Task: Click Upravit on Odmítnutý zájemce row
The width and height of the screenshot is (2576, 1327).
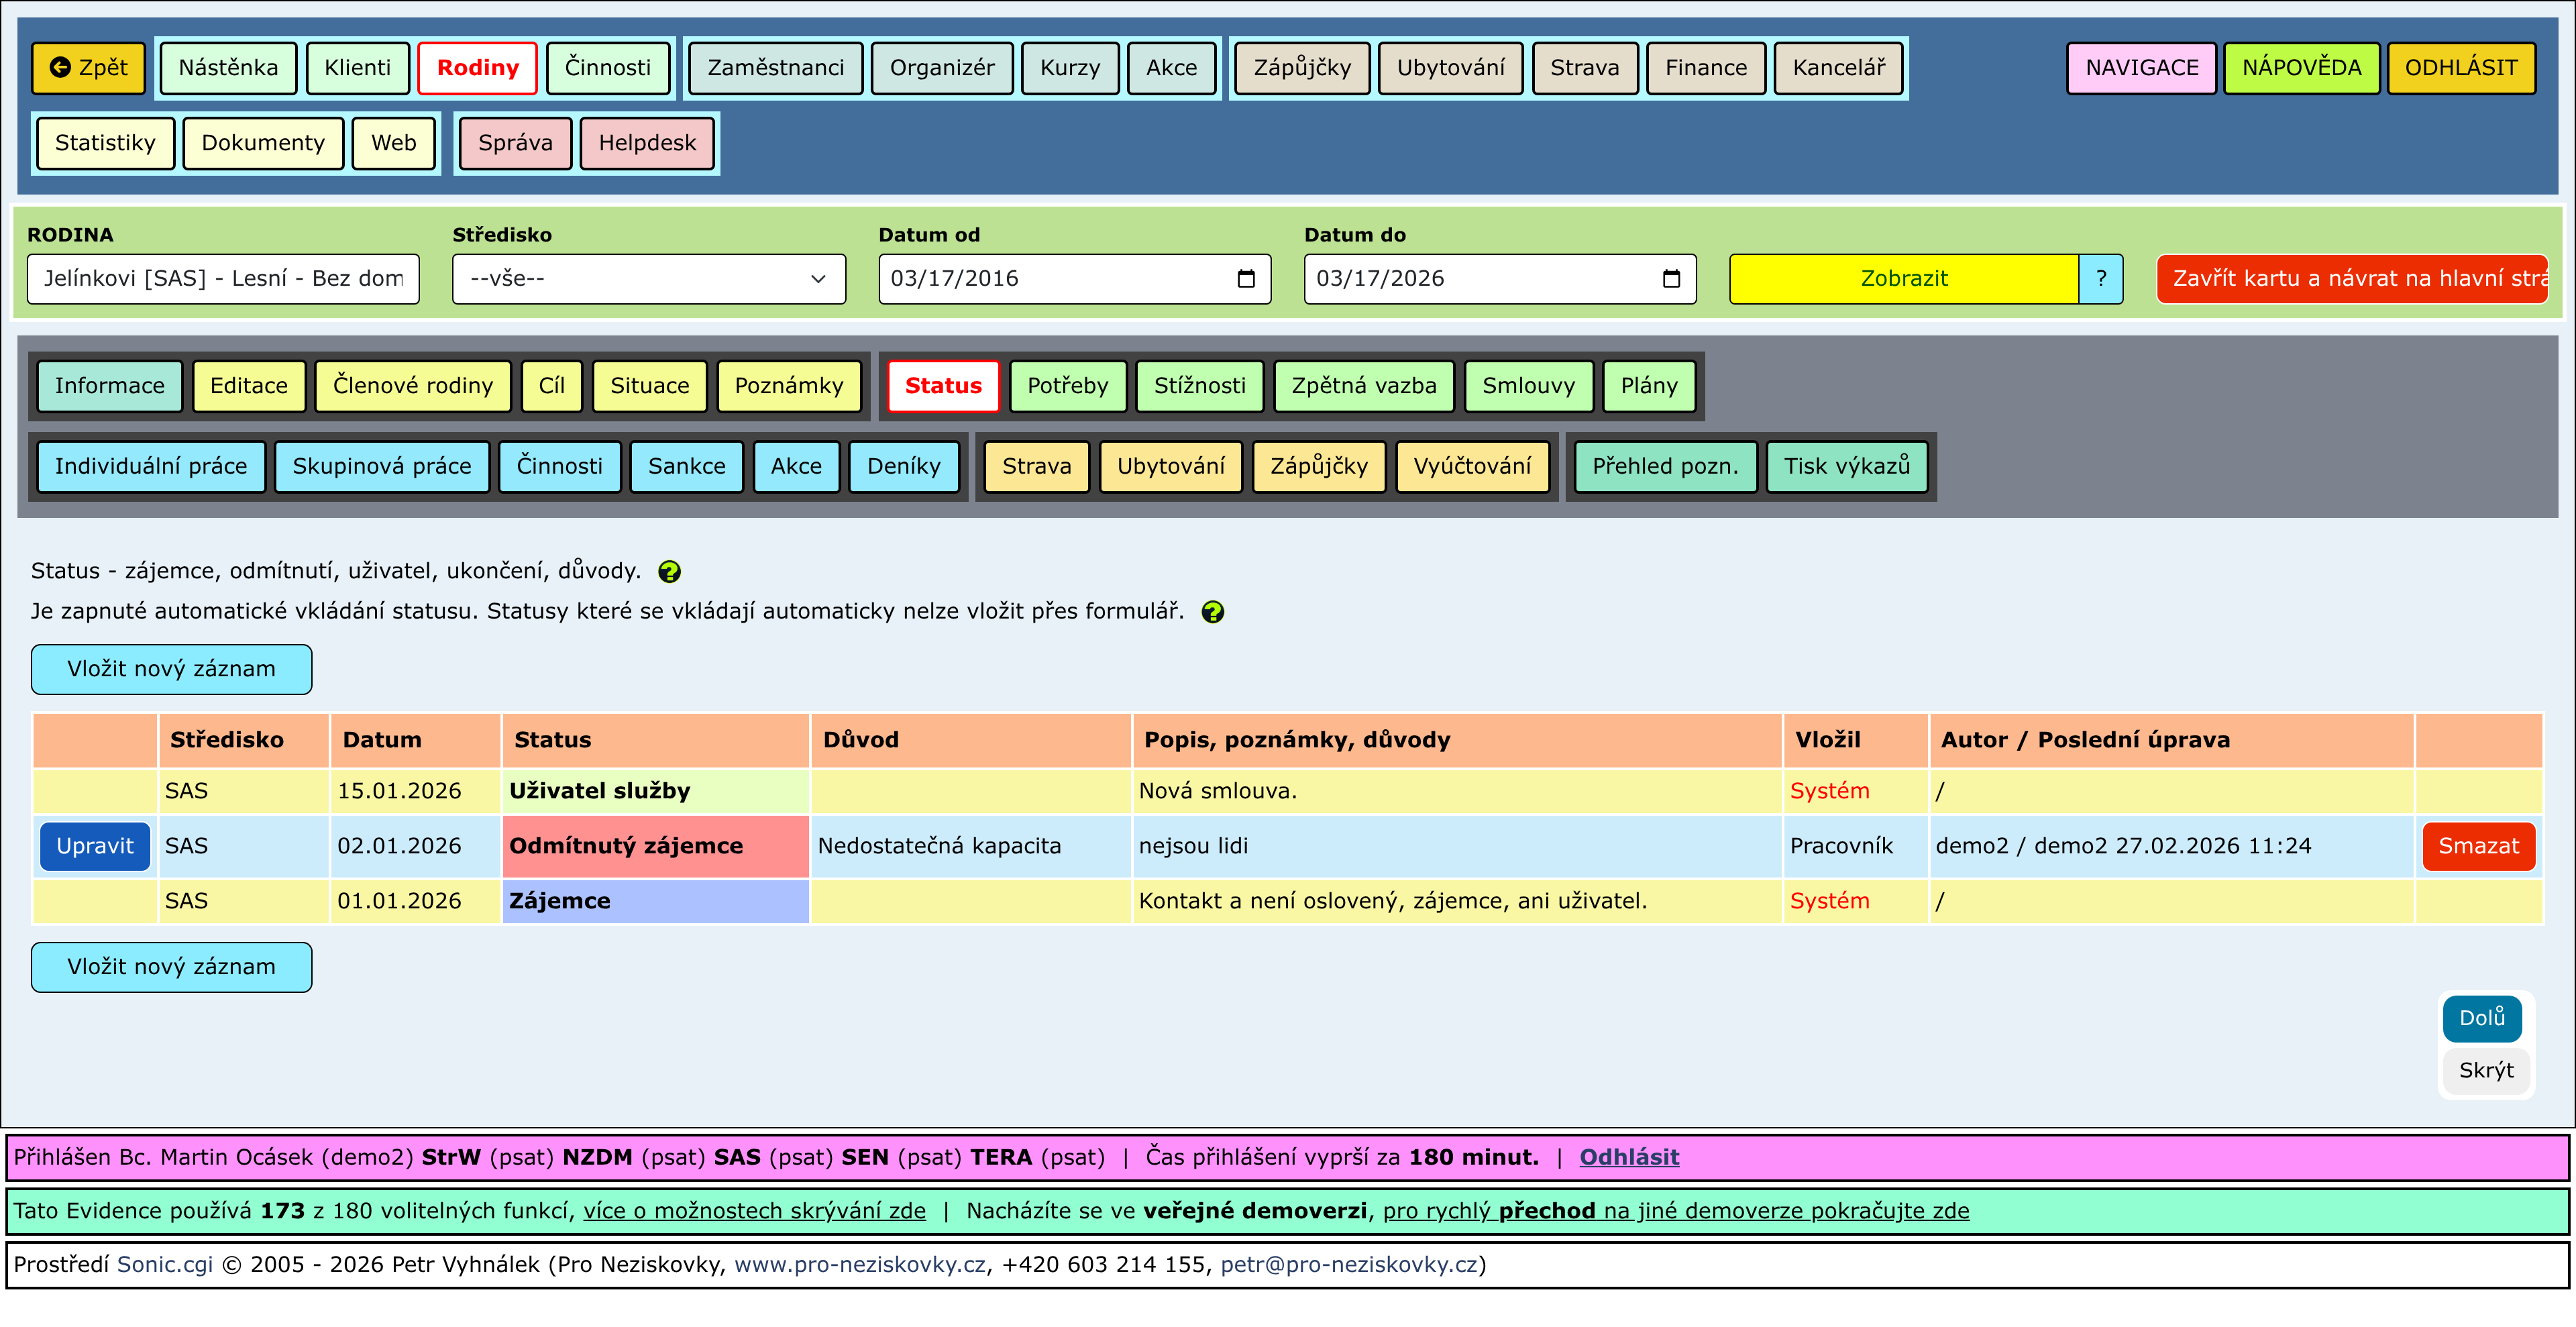Action: (x=94, y=846)
